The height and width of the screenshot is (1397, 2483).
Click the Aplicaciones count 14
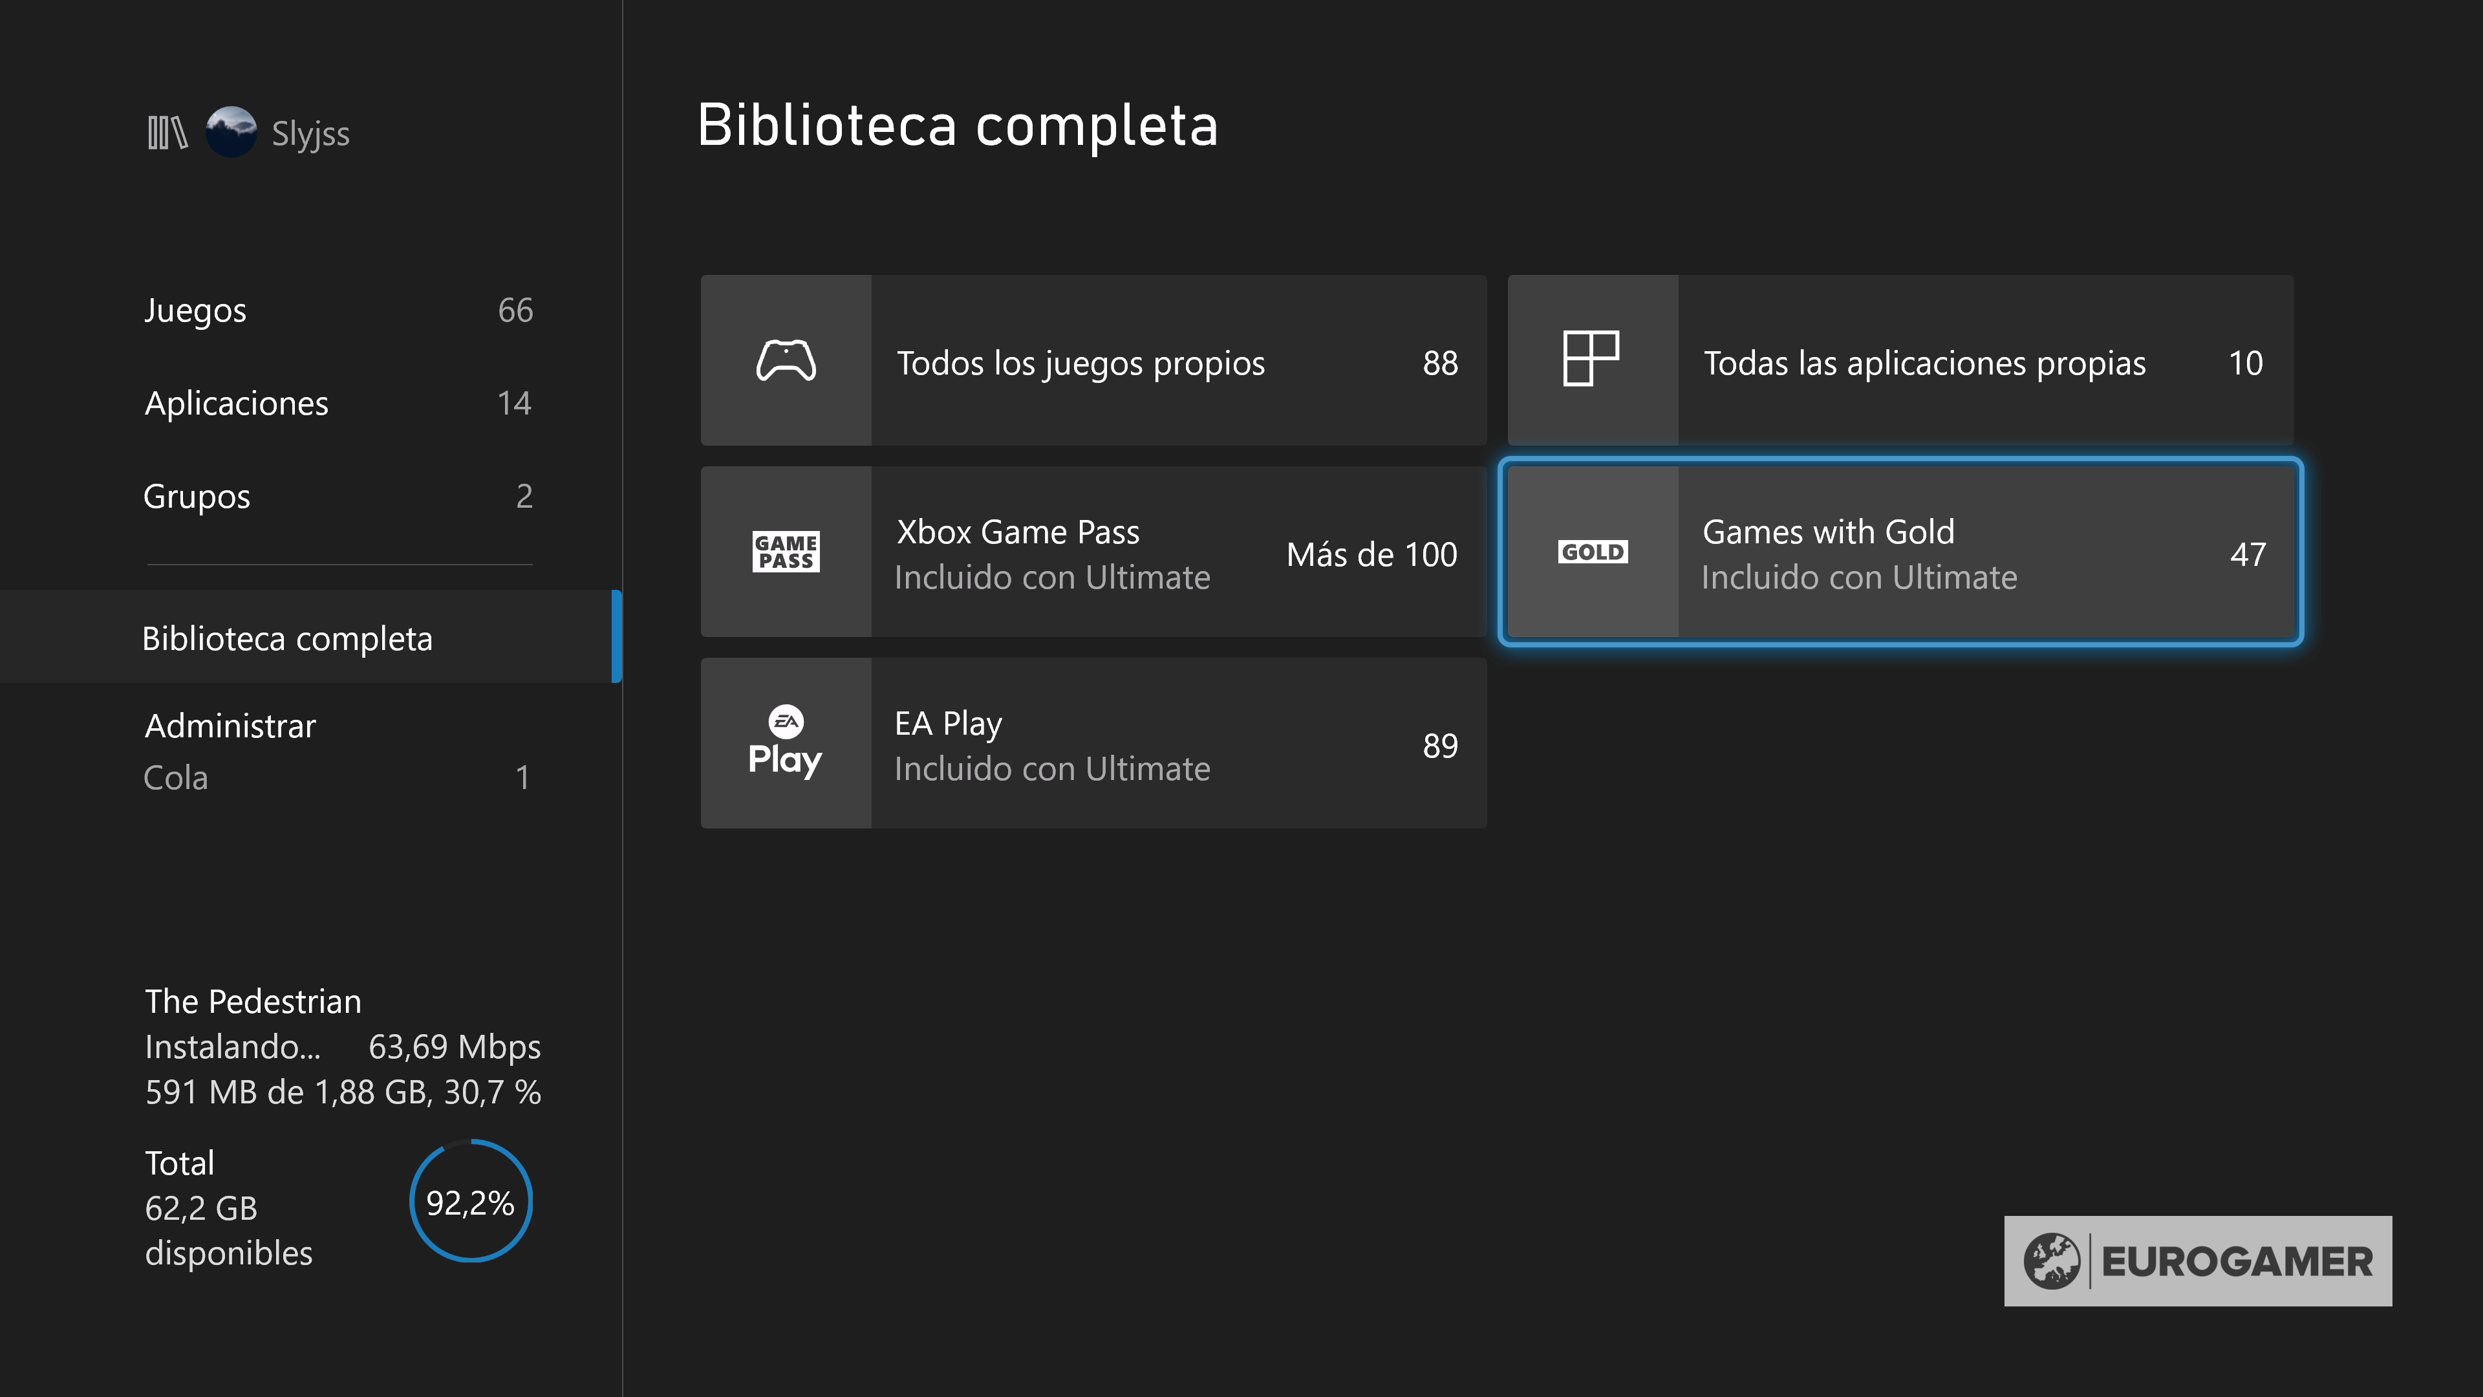click(x=514, y=403)
